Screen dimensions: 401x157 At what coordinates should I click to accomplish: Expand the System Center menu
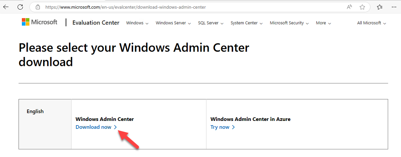246,23
